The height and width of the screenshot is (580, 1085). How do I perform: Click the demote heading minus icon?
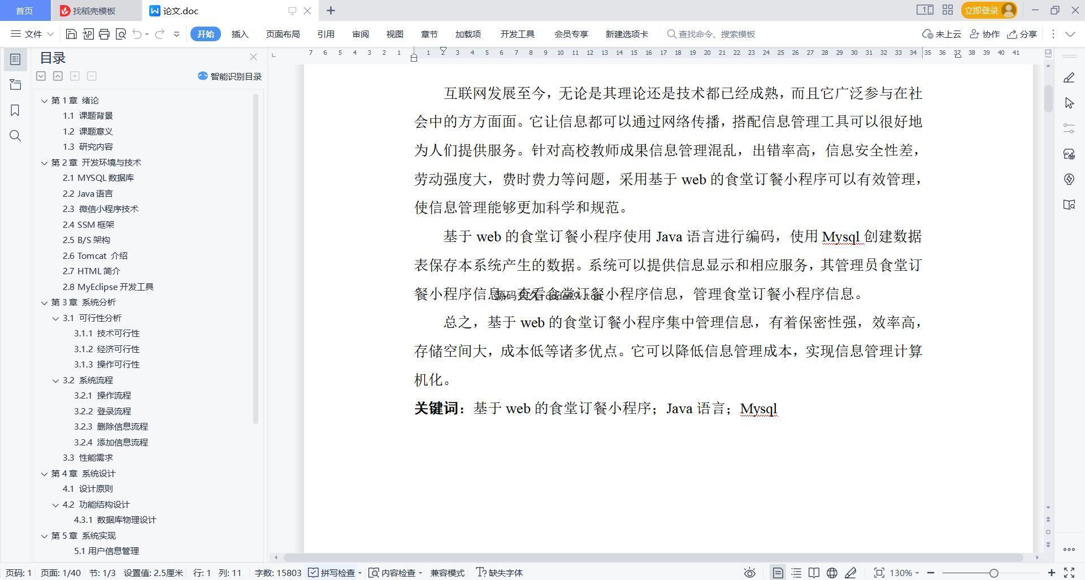point(92,76)
